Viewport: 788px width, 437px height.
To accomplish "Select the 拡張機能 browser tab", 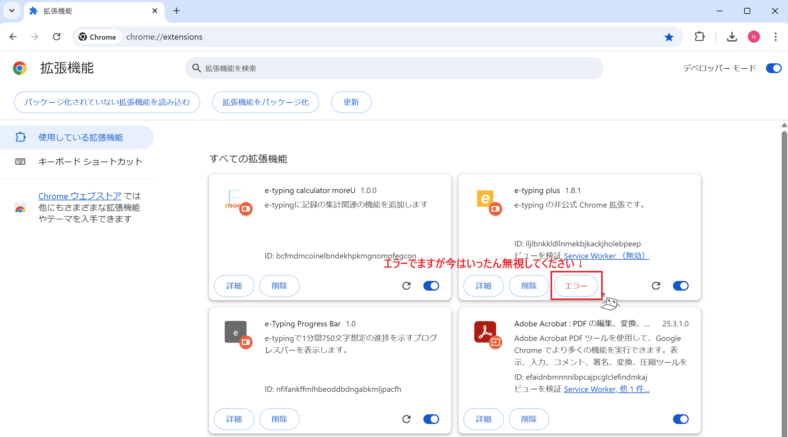I will click(94, 11).
